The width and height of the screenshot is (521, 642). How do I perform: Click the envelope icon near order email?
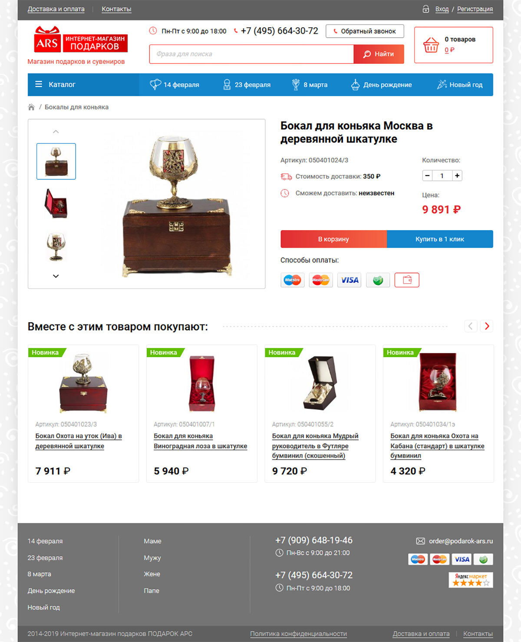pyautogui.click(x=420, y=541)
